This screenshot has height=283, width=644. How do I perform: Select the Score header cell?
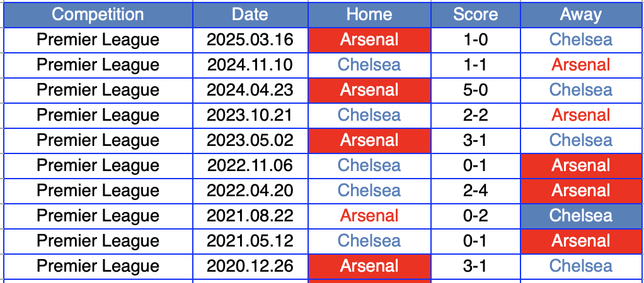pyautogui.click(x=476, y=14)
